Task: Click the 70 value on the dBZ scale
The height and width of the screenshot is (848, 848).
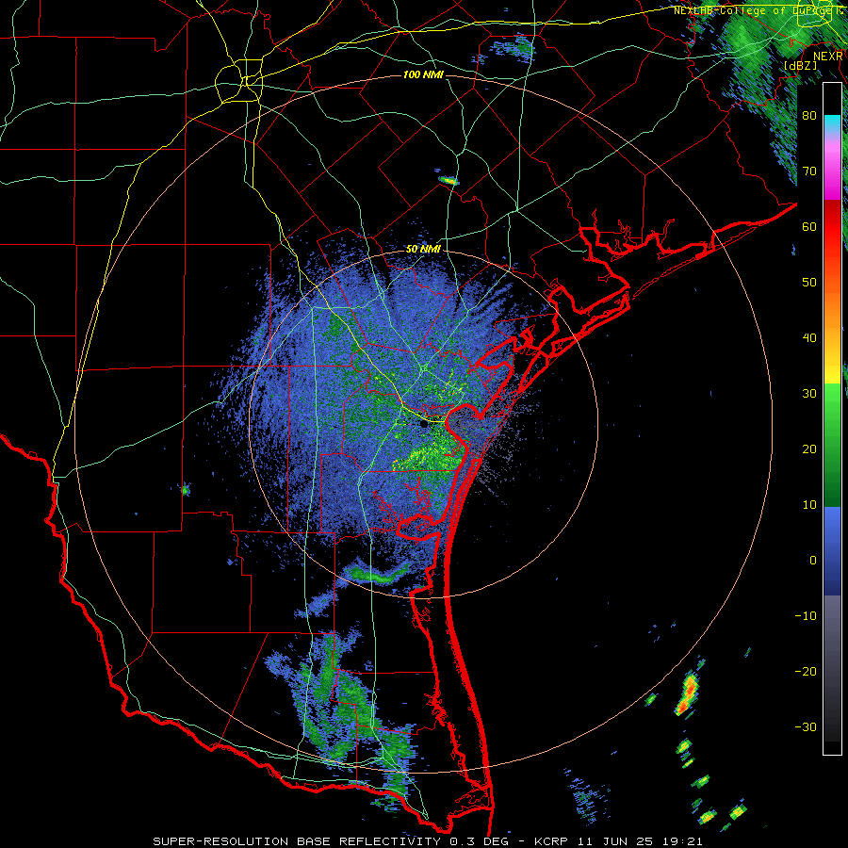Action: coord(809,171)
